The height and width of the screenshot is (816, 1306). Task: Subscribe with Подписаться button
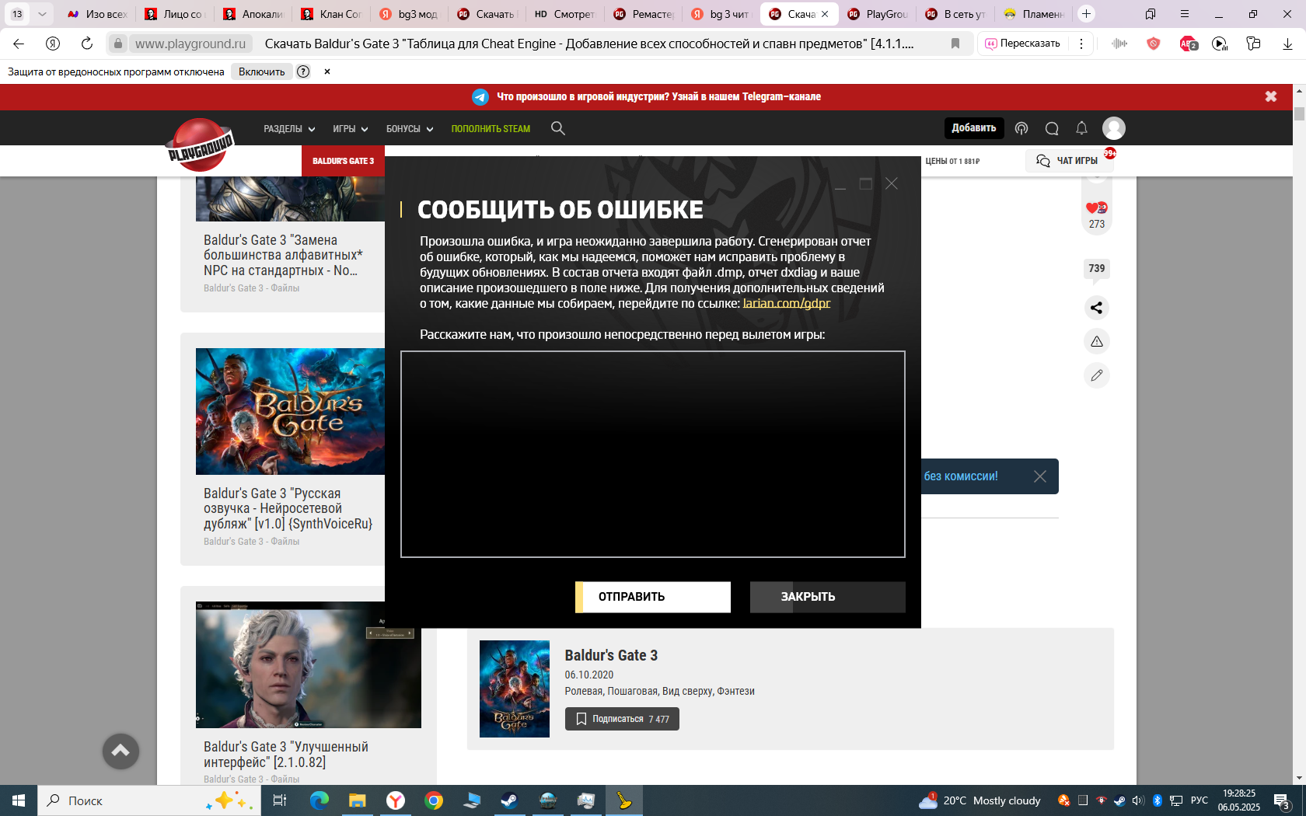coord(622,719)
